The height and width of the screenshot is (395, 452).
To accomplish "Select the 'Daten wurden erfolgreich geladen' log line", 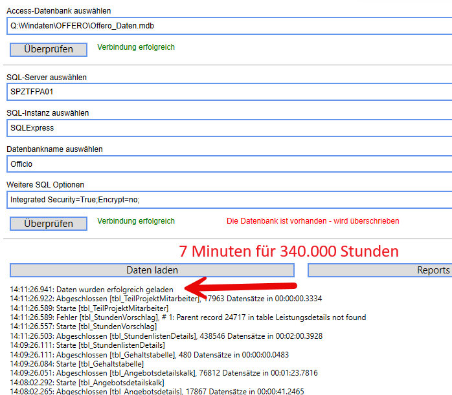I will point(96,288).
